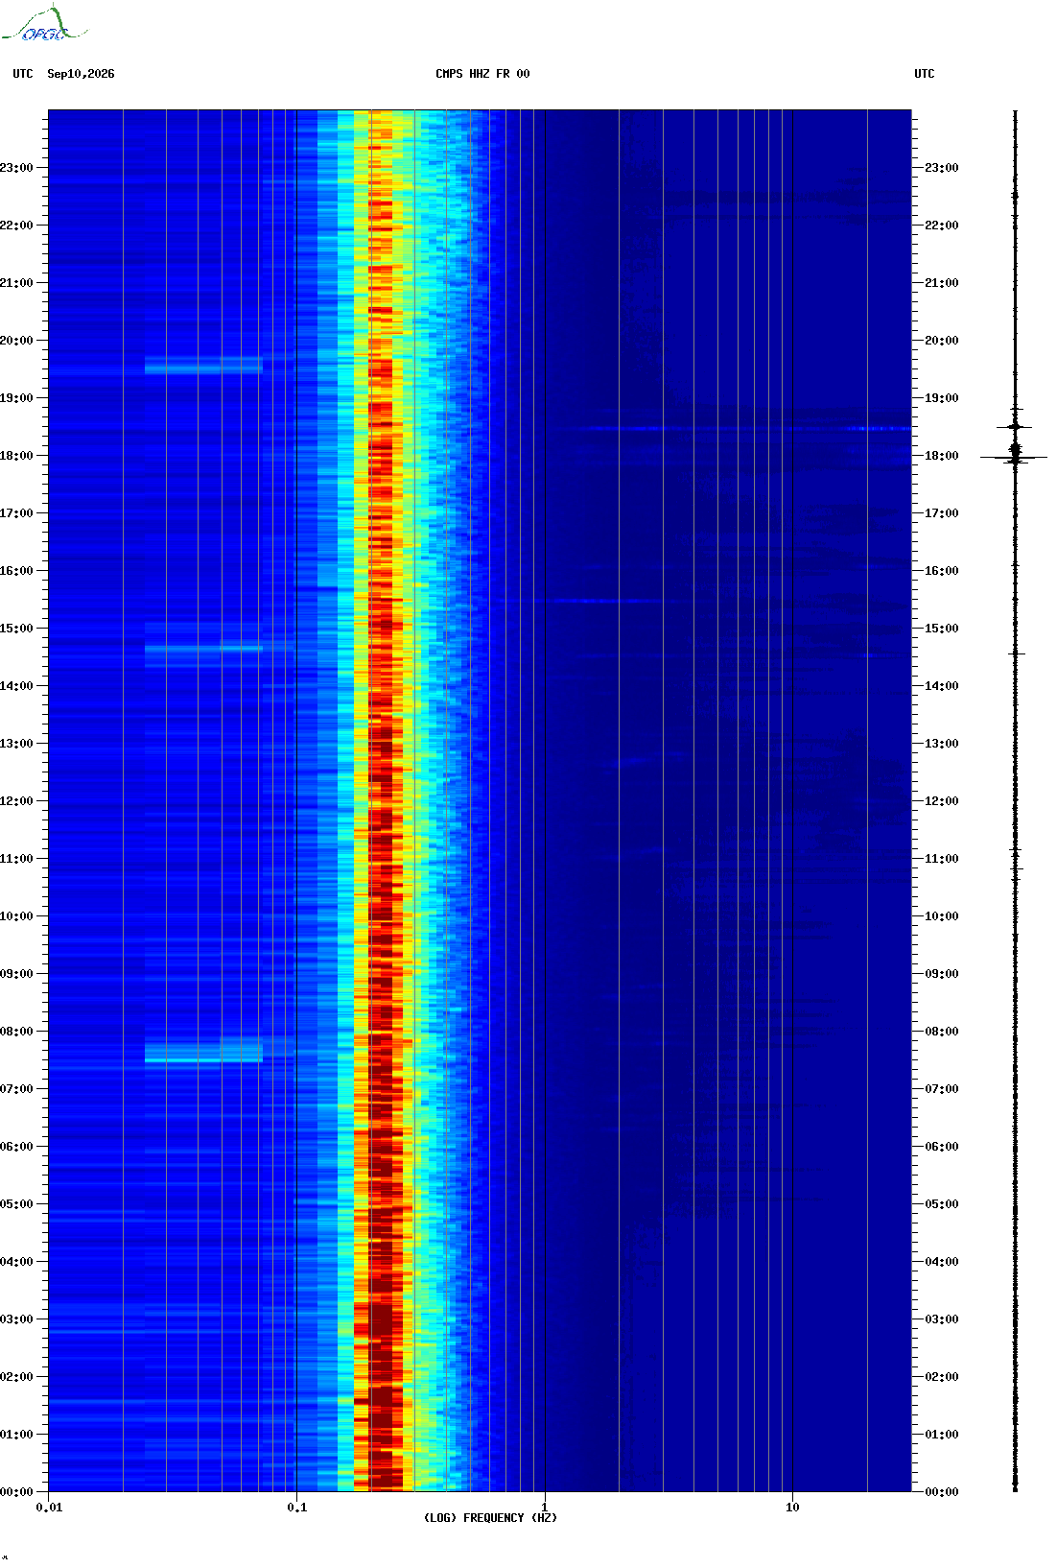Screen dimensions: 1057x1568
Task: Click the UTC label at top left
Action: click(23, 74)
